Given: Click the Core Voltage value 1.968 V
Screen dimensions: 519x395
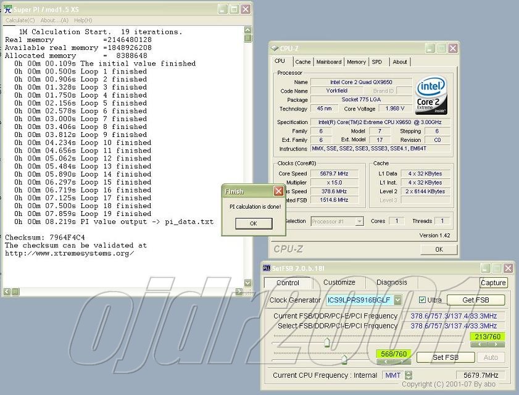Looking at the screenshot, I should 395,109.
